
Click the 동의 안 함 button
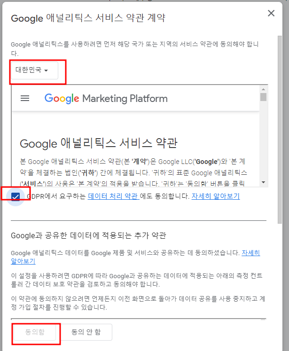86,332
